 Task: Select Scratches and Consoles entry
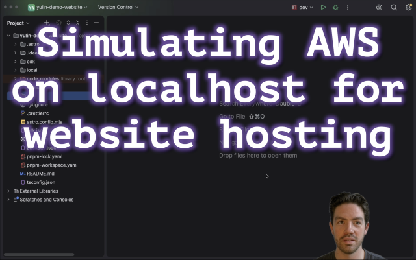[x=44, y=200]
